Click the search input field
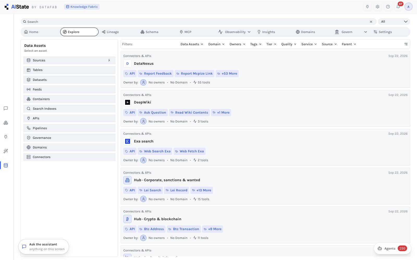 [198, 22]
